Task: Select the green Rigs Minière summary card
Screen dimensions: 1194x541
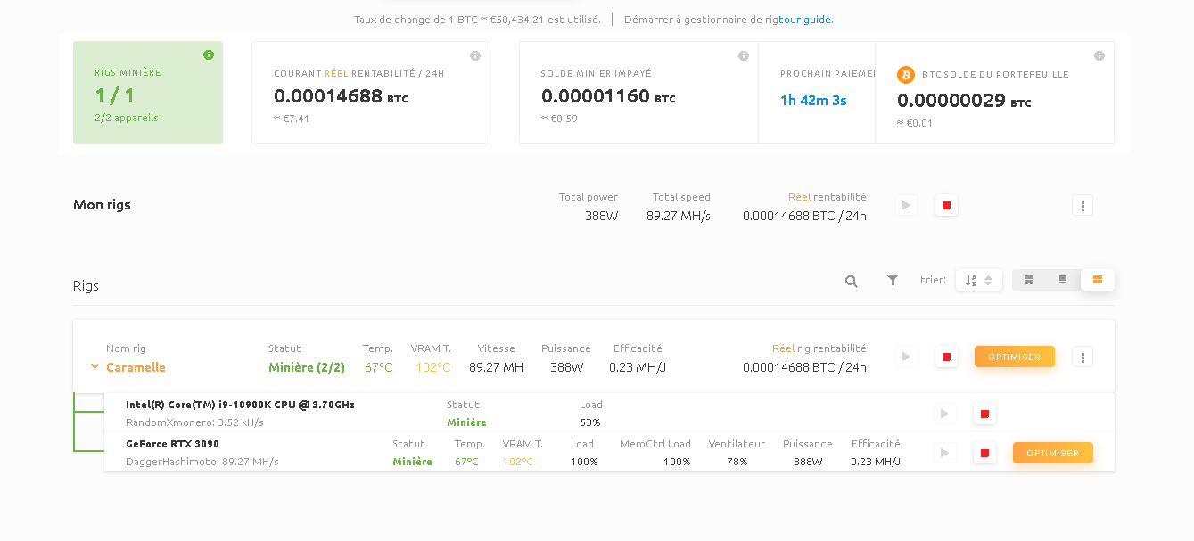Action: click(x=148, y=93)
